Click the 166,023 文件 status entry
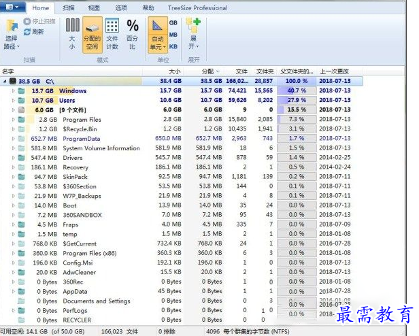This screenshot has width=419, height=336. click(x=120, y=332)
